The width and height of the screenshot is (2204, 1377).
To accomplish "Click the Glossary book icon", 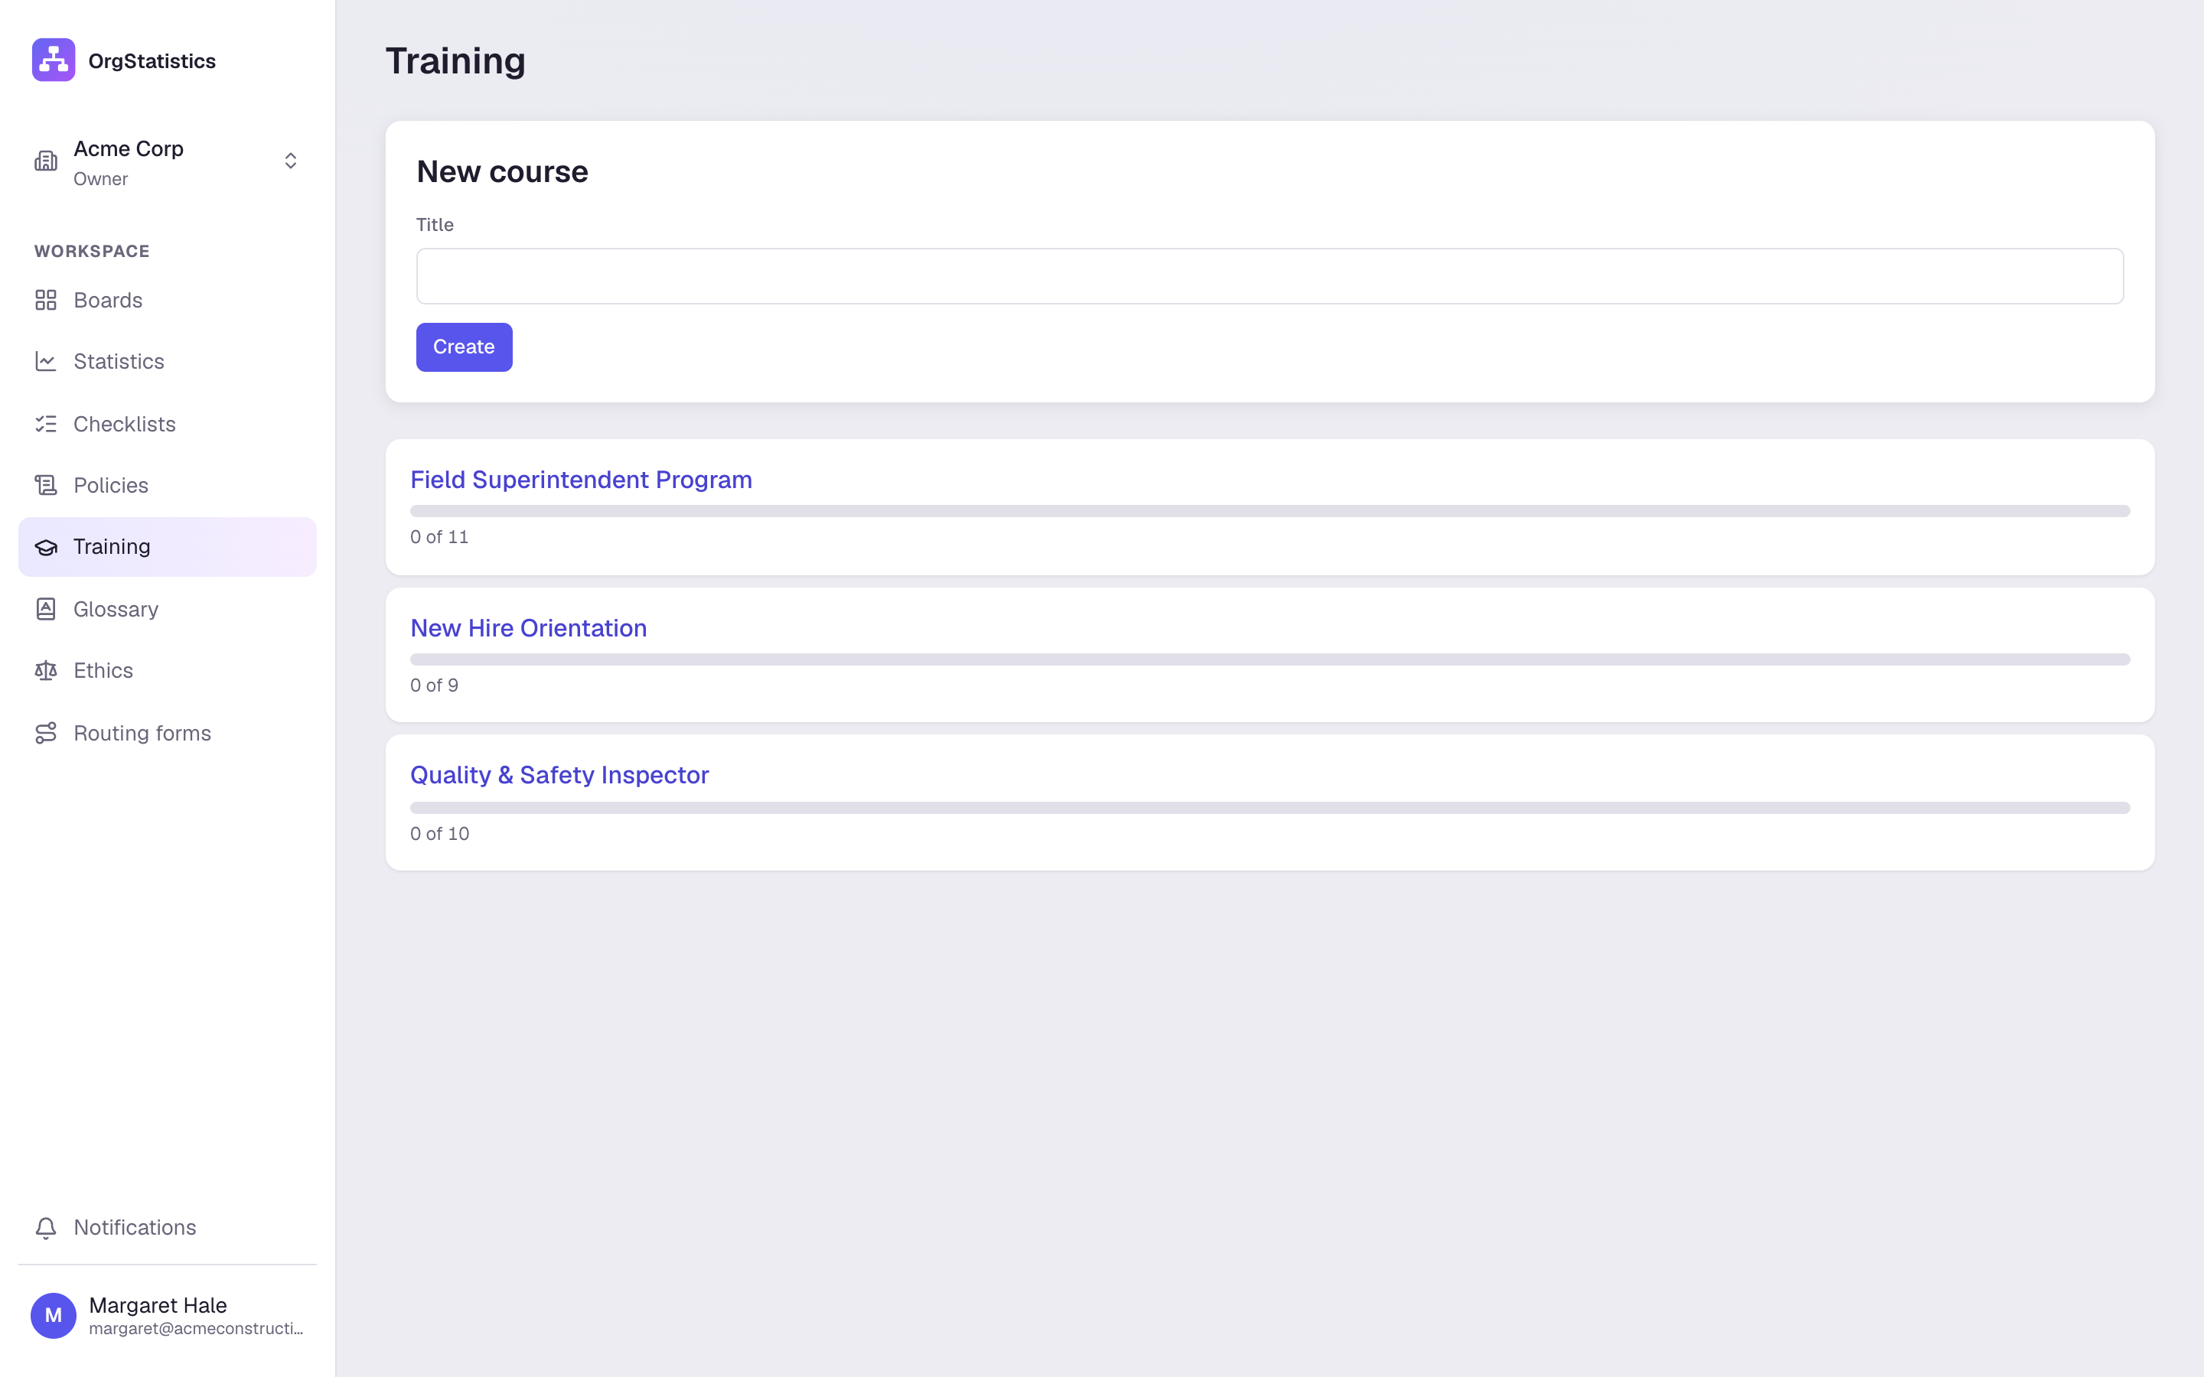I will coord(46,609).
